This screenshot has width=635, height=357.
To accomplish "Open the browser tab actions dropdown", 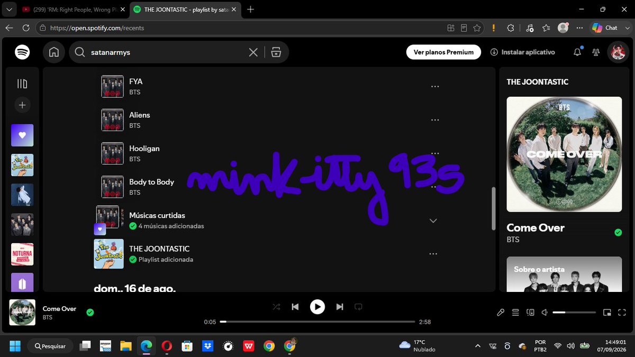I will point(8,10).
